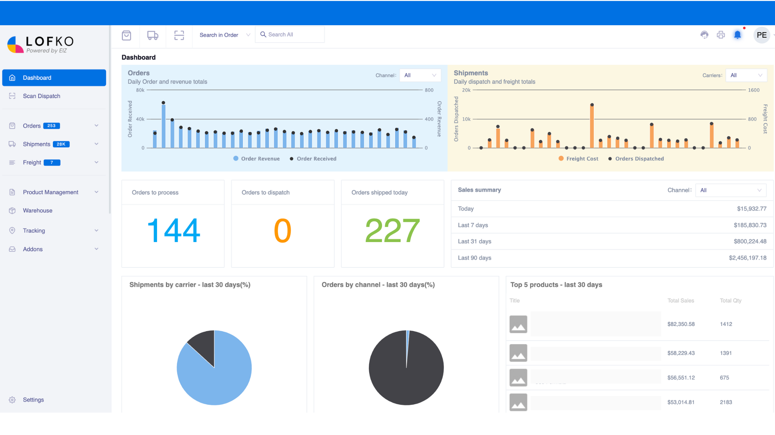Click the Shipments sidebar icon
The width and height of the screenshot is (775, 435).
click(12, 144)
